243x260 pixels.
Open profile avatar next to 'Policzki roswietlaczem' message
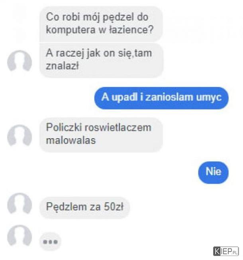(20, 136)
